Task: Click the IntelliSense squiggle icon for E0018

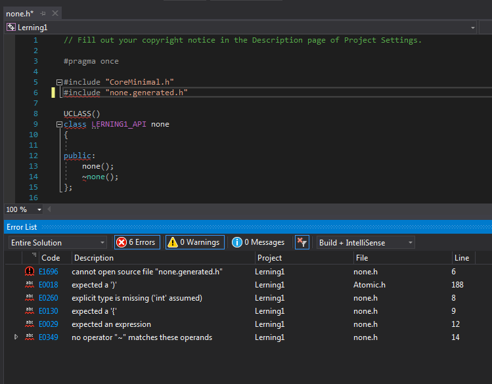Action: coord(29,285)
